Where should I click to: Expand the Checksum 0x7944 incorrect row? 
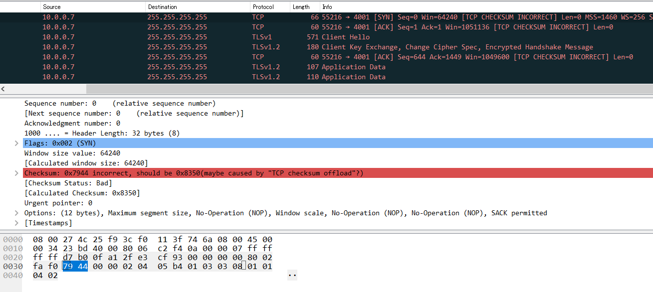pyautogui.click(x=17, y=173)
